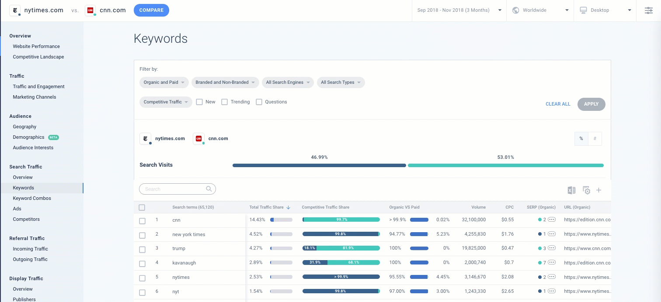Open SERP details icon for kavanaugh row
This screenshot has width=661, height=302.
pyautogui.click(x=552, y=262)
